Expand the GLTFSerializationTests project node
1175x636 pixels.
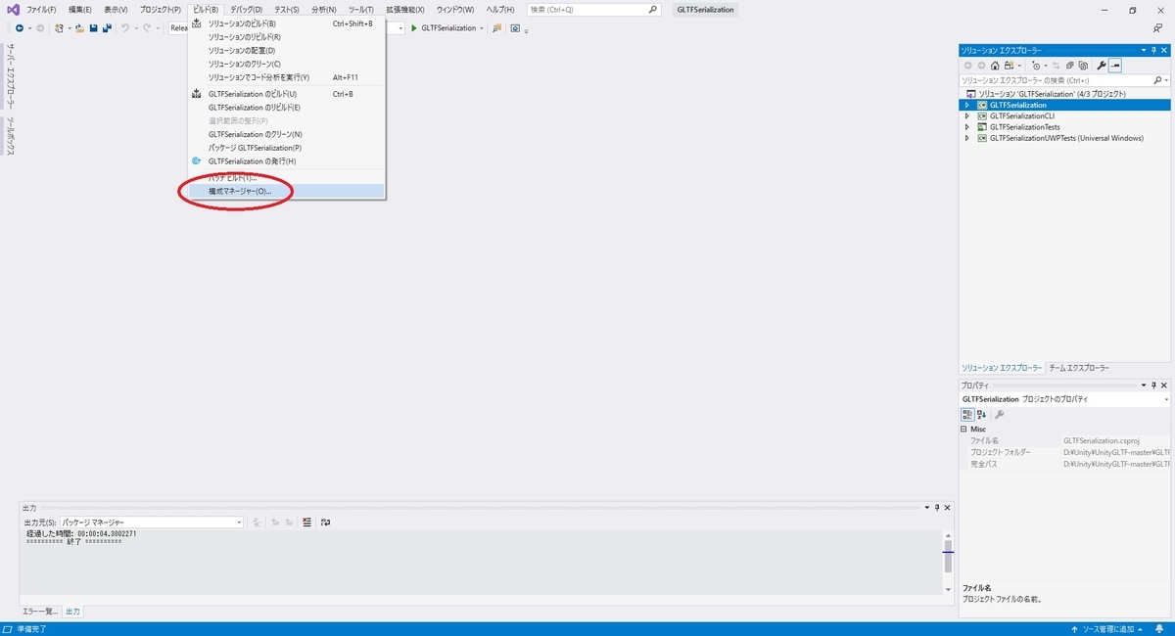pos(967,127)
